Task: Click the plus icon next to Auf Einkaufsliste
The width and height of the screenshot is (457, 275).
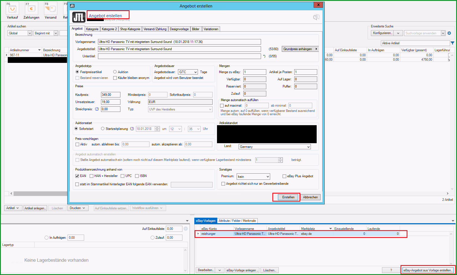Action: [x=186, y=229]
